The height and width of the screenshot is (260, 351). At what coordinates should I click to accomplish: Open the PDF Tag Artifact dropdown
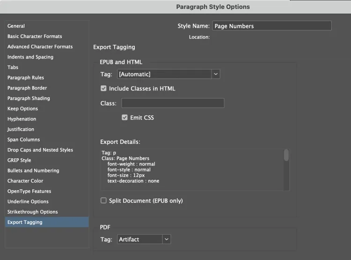[x=144, y=239]
